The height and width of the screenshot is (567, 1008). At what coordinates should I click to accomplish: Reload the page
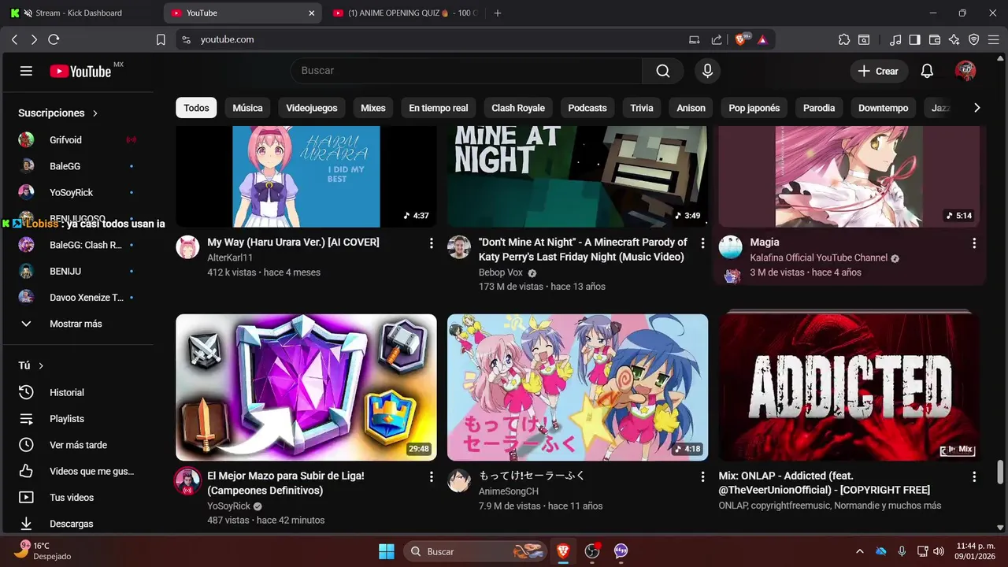pos(54,39)
